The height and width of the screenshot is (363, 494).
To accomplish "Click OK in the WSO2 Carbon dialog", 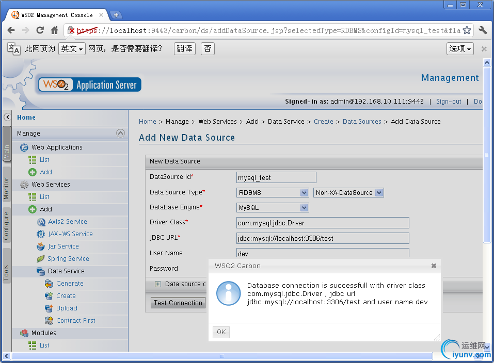I will pos(221,332).
